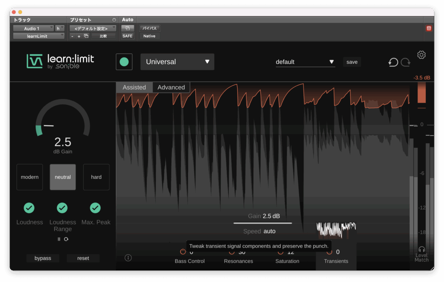Viewport: 444px width, 282px height.
Task: Select the neutral limiting style
Action: [63, 177]
